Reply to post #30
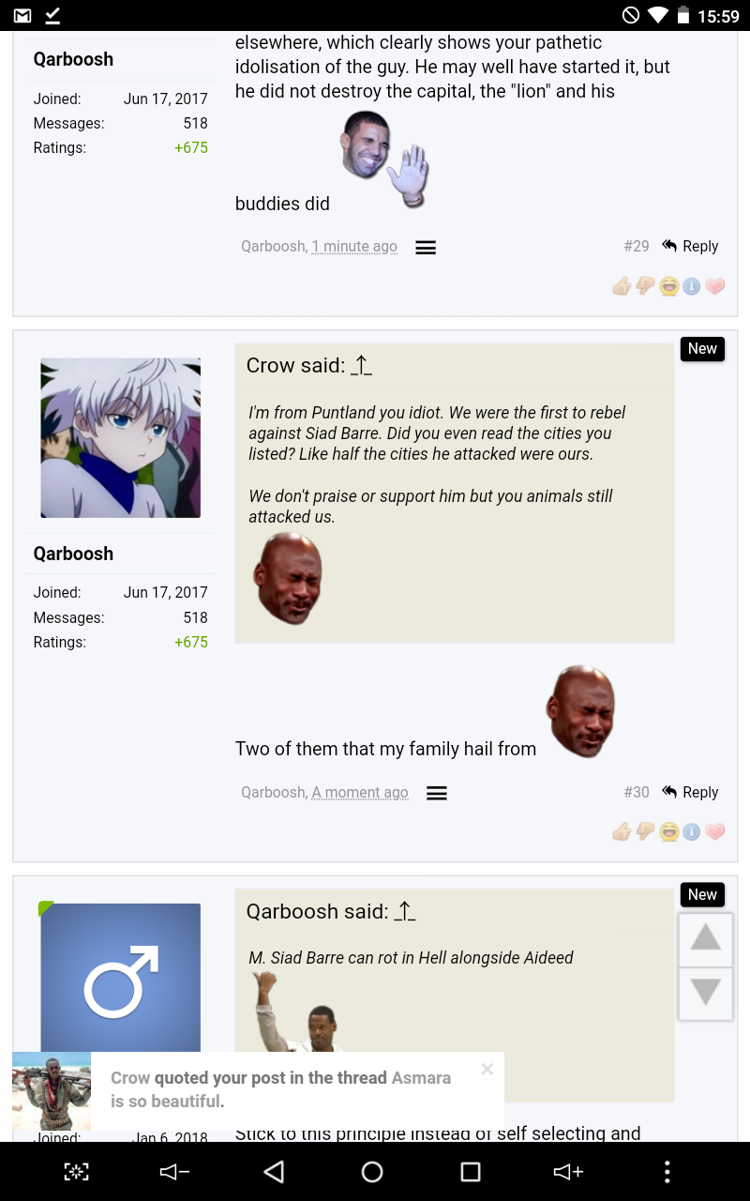 coord(690,792)
